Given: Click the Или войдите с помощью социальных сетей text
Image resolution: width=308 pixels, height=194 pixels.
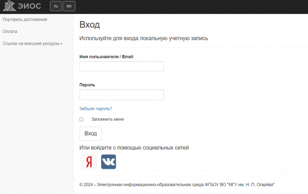Looking at the screenshot, I should (134, 148).
